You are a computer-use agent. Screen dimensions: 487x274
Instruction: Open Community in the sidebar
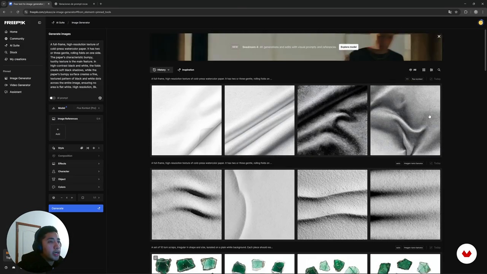click(x=14, y=38)
